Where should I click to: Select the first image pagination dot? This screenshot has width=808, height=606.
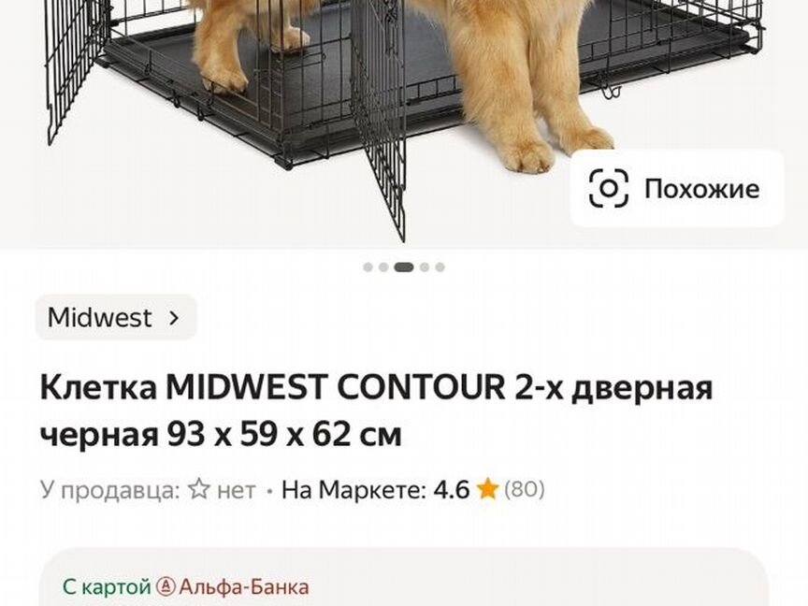pos(368,267)
